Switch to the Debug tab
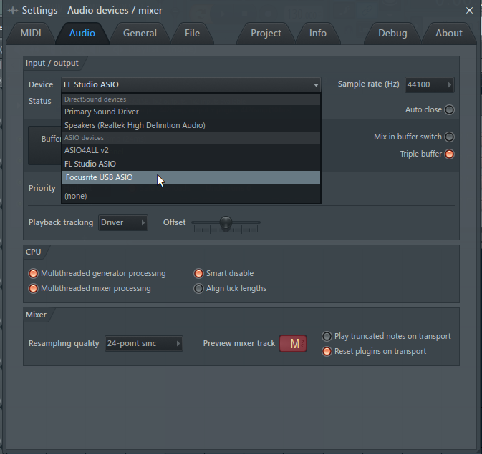The width and height of the screenshot is (482, 454). (392, 33)
